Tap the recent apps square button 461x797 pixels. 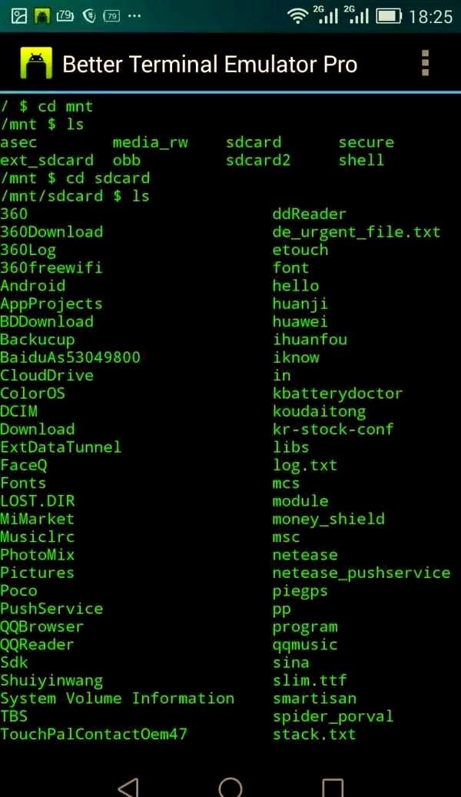(x=333, y=787)
